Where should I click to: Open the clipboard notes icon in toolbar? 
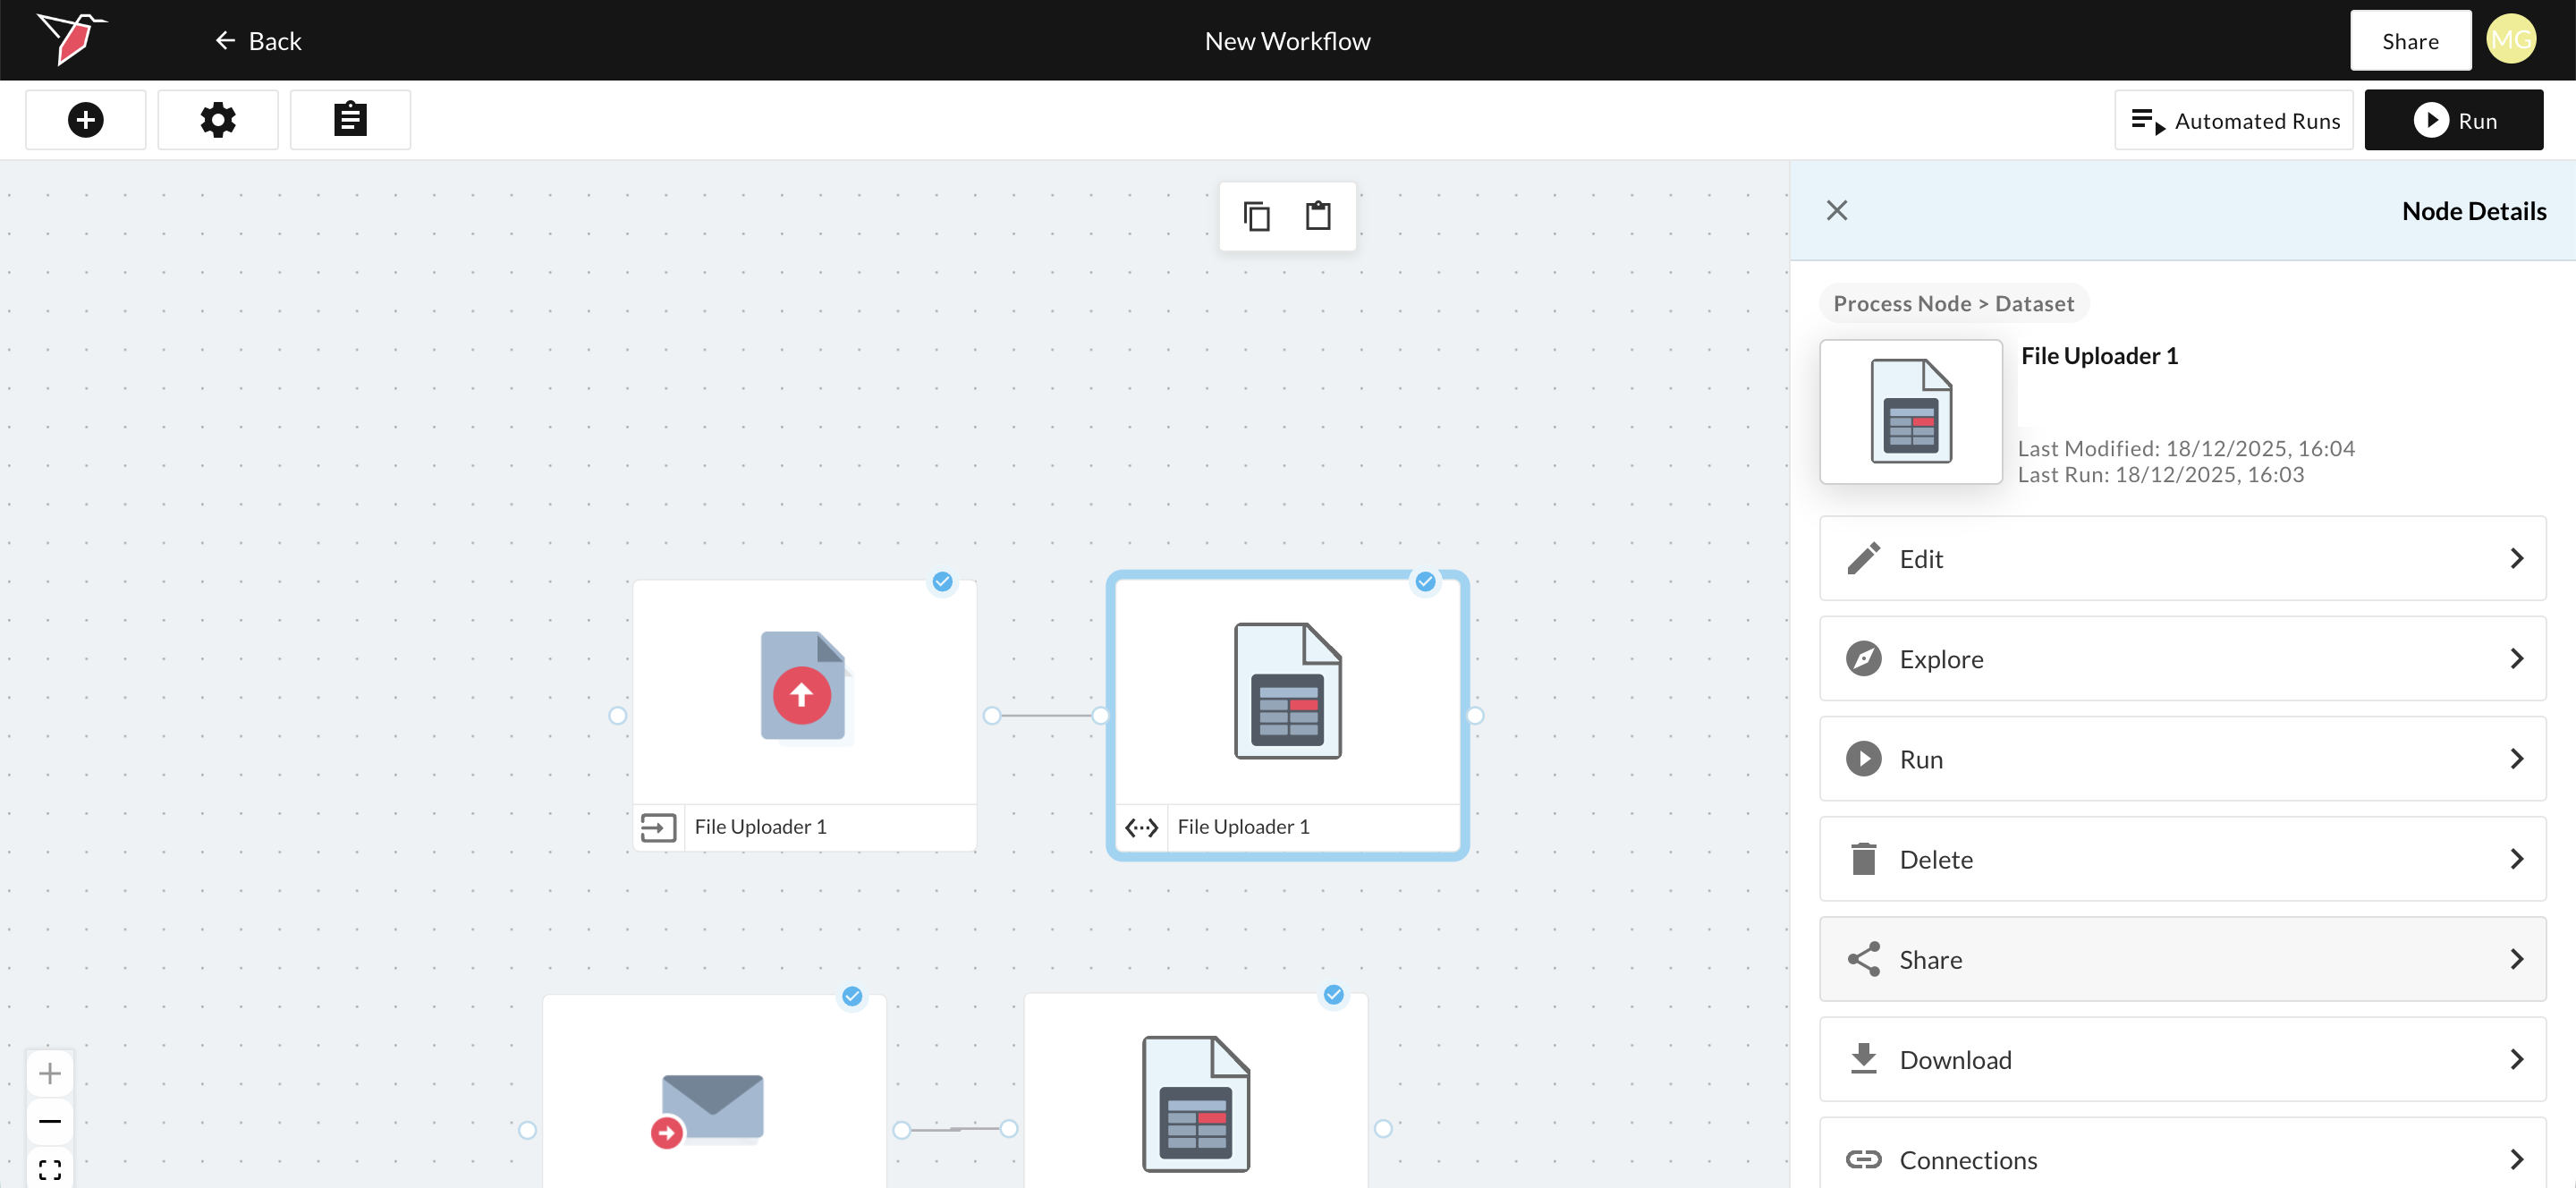[x=350, y=120]
